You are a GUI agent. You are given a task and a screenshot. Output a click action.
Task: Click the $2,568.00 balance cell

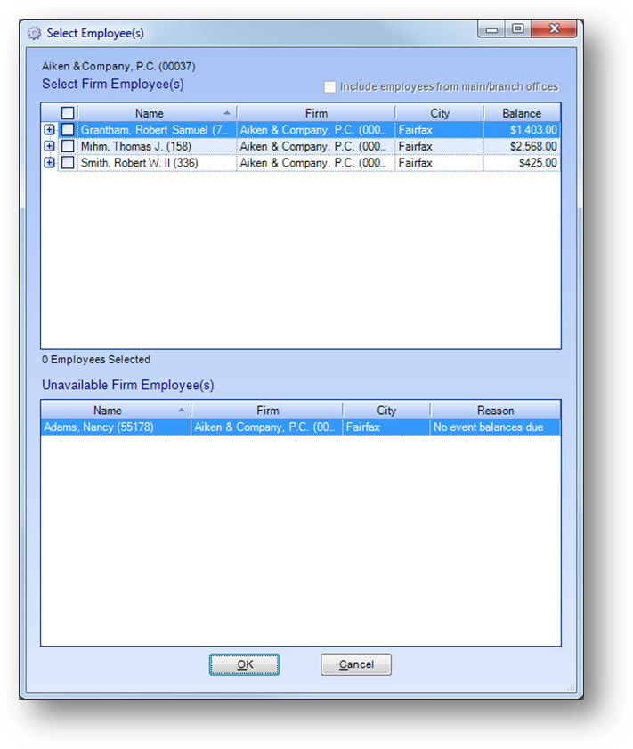522,146
